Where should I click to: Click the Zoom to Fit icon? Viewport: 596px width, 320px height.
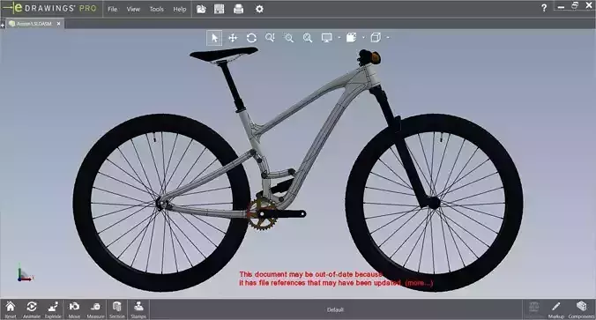tap(308, 38)
